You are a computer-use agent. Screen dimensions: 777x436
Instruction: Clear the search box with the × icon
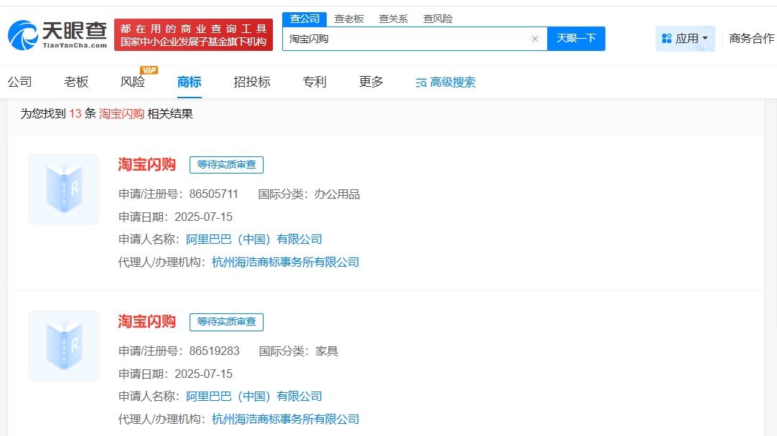tap(534, 39)
